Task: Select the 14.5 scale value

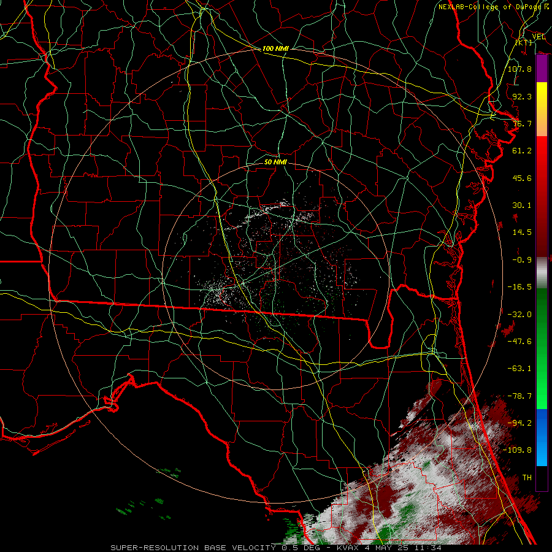Action: (x=522, y=232)
